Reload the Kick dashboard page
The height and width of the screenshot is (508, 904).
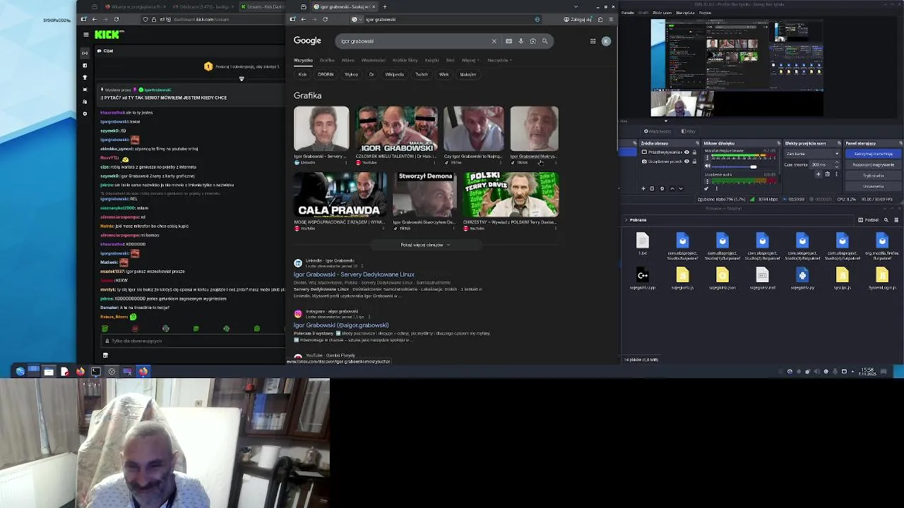[117, 19]
